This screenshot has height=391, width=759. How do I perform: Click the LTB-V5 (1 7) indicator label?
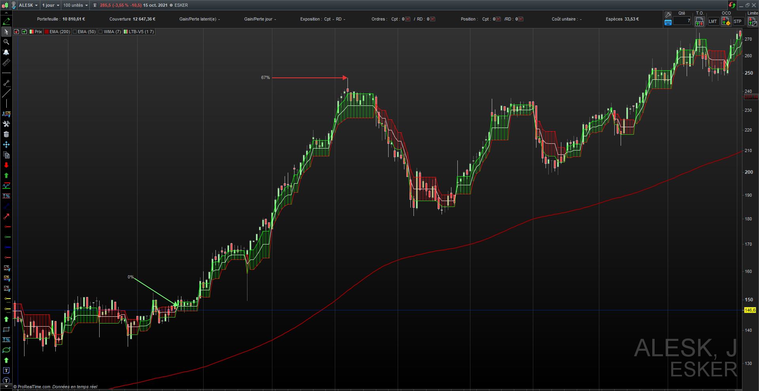point(141,32)
